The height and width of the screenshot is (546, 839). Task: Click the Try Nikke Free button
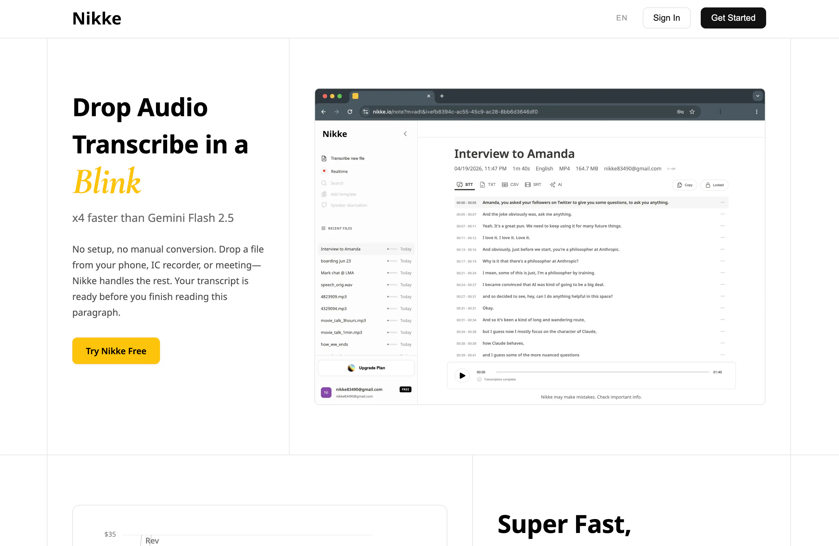(116, 351)
